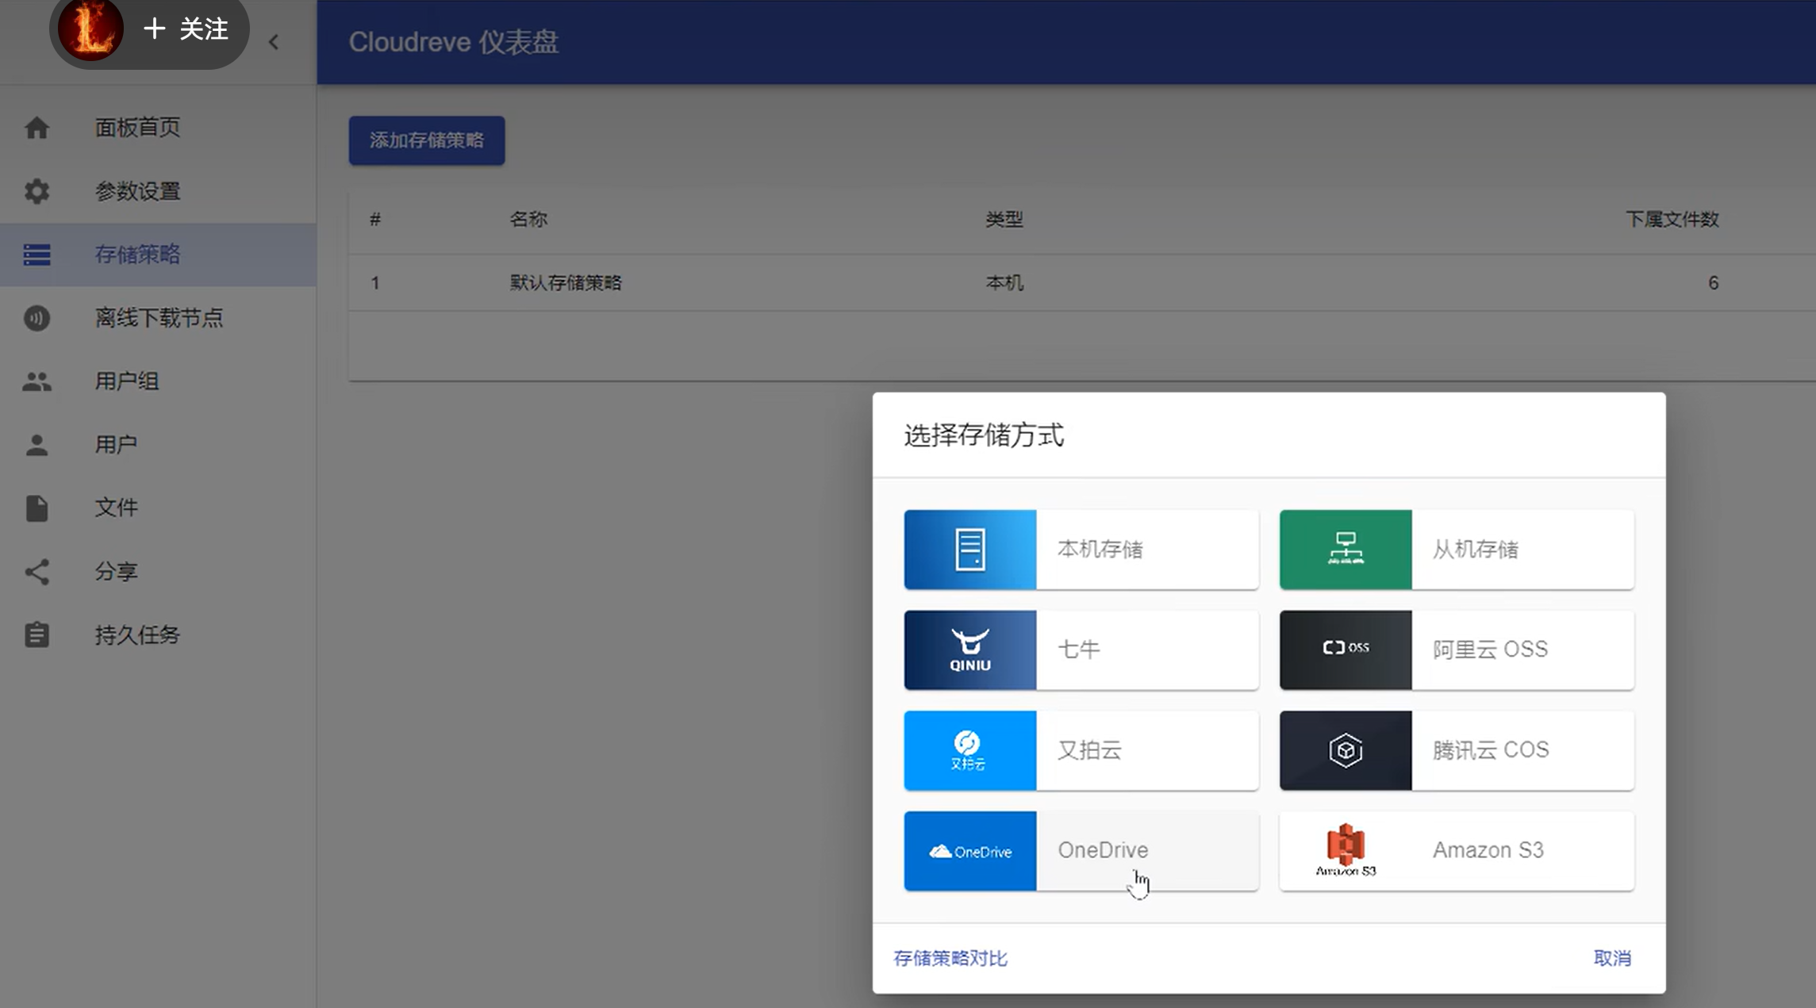Click the 默认存储策略 name cell
This screenshot has width=1816, height=1008.
(x=566, y=283)
